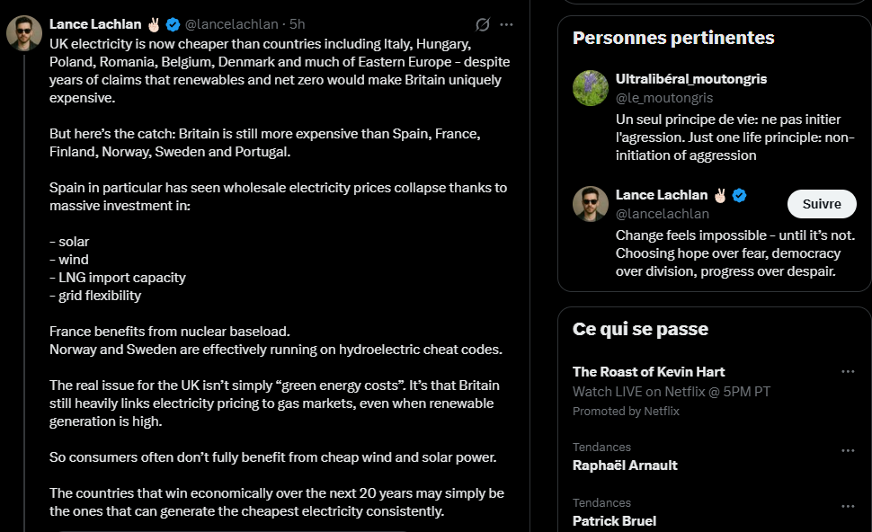Follow Lance Lachlan with the Suivre button
Viewport: 872px width, 532px height.
pyautogui.click(x=822, y=204)
